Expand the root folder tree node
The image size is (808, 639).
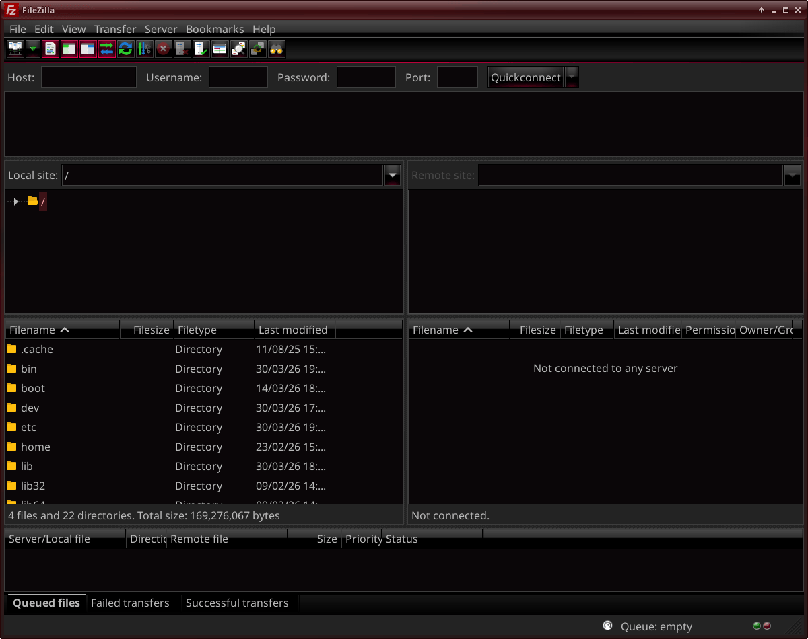point(15,202)
